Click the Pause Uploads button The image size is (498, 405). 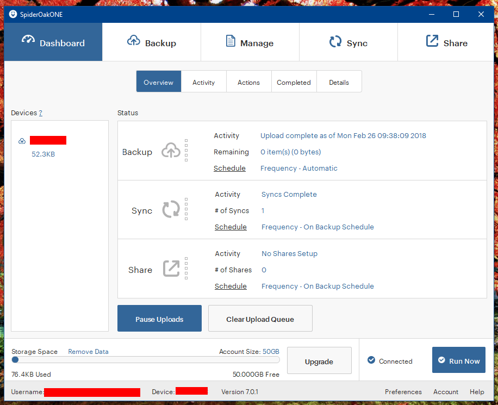tap(159, 318)
